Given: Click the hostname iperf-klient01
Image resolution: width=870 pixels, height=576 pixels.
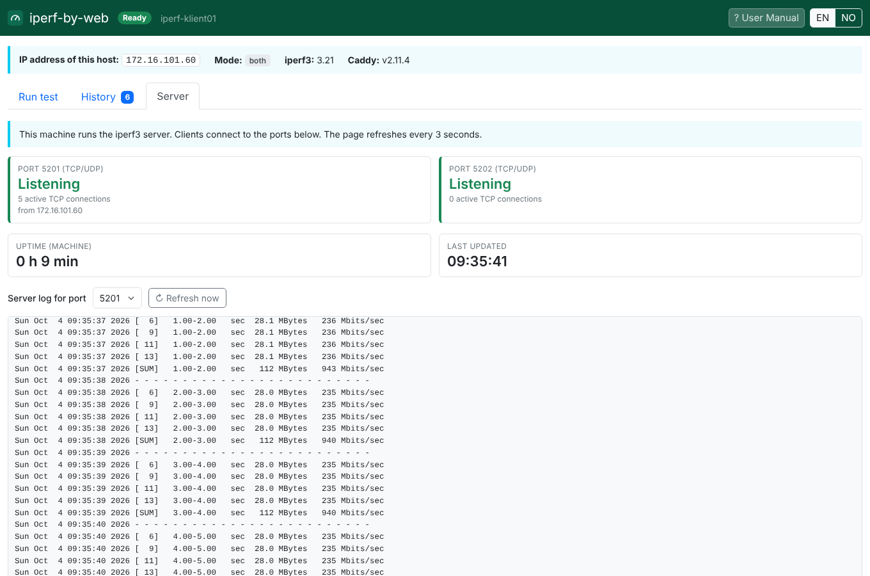Looking at the screenshot, I should pos(188,19).
